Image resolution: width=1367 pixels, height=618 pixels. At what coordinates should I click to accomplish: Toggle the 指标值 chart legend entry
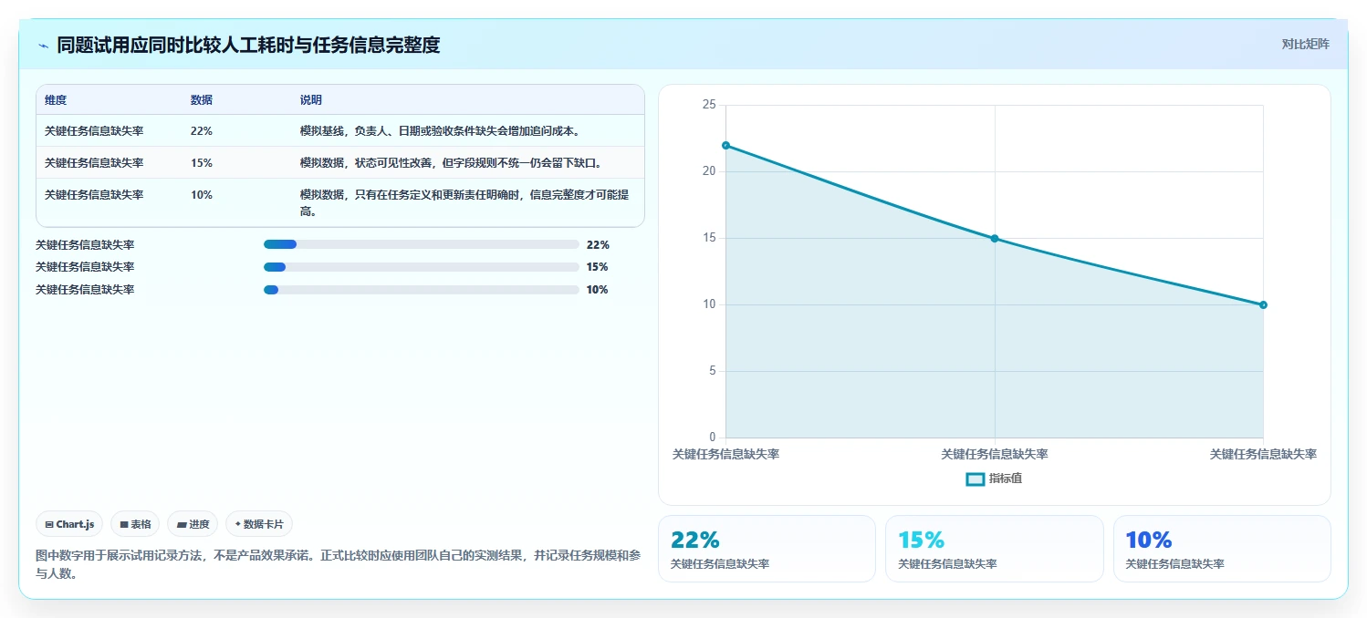[x=994, y=479]
